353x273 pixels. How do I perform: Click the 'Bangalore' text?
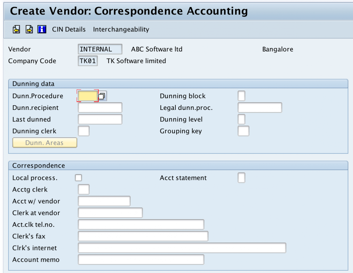point(278,49)
